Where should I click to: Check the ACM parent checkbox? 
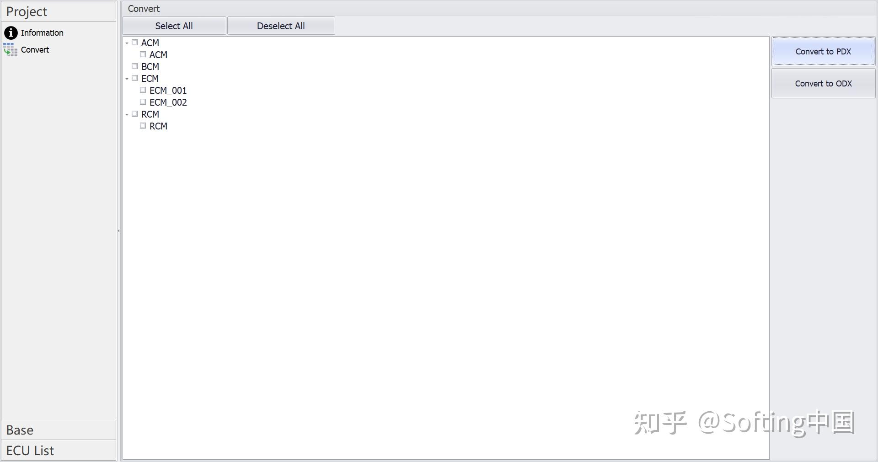click(x=134, y=42)
